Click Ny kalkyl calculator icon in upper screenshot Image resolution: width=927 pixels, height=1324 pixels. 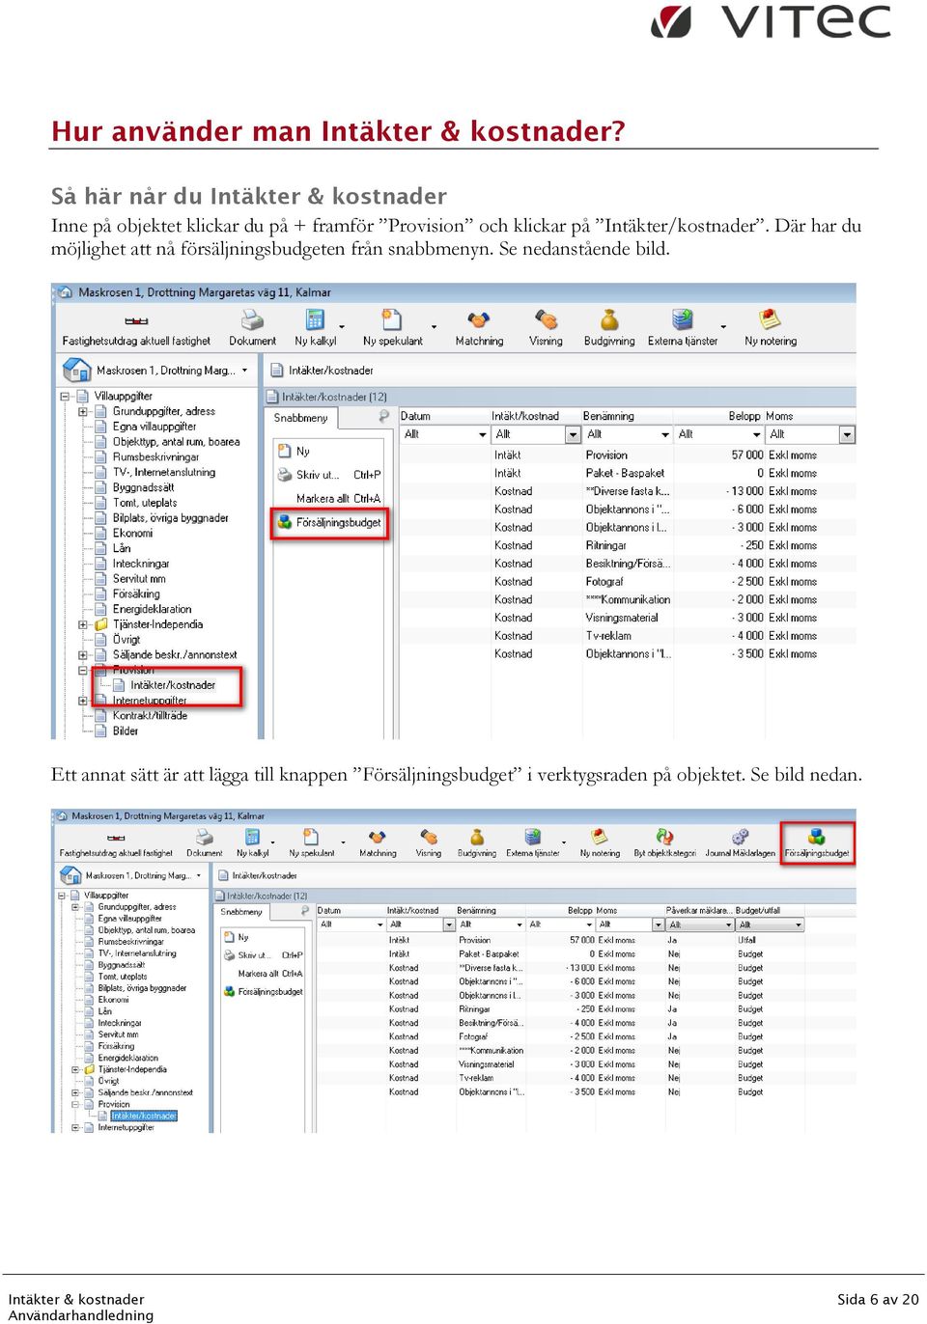(315, 319)
